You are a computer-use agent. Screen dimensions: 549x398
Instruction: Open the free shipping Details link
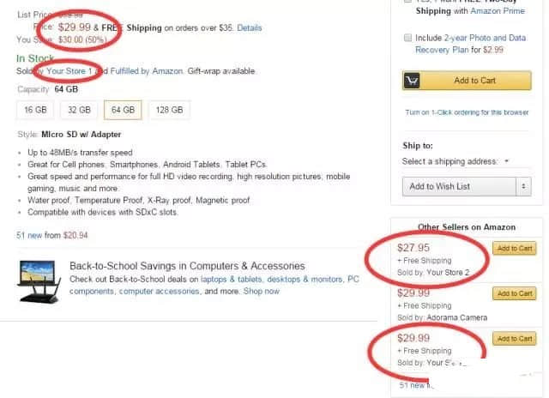(x=250, y=27)
